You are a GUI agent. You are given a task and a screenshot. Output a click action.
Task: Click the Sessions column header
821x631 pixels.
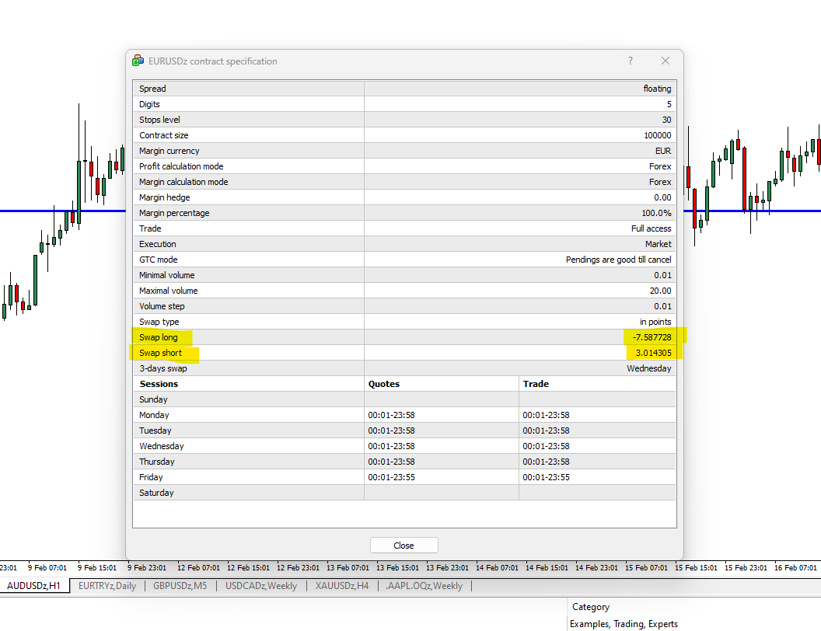159,384
